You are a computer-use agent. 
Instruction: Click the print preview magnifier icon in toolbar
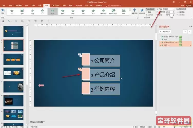[49, 21]
